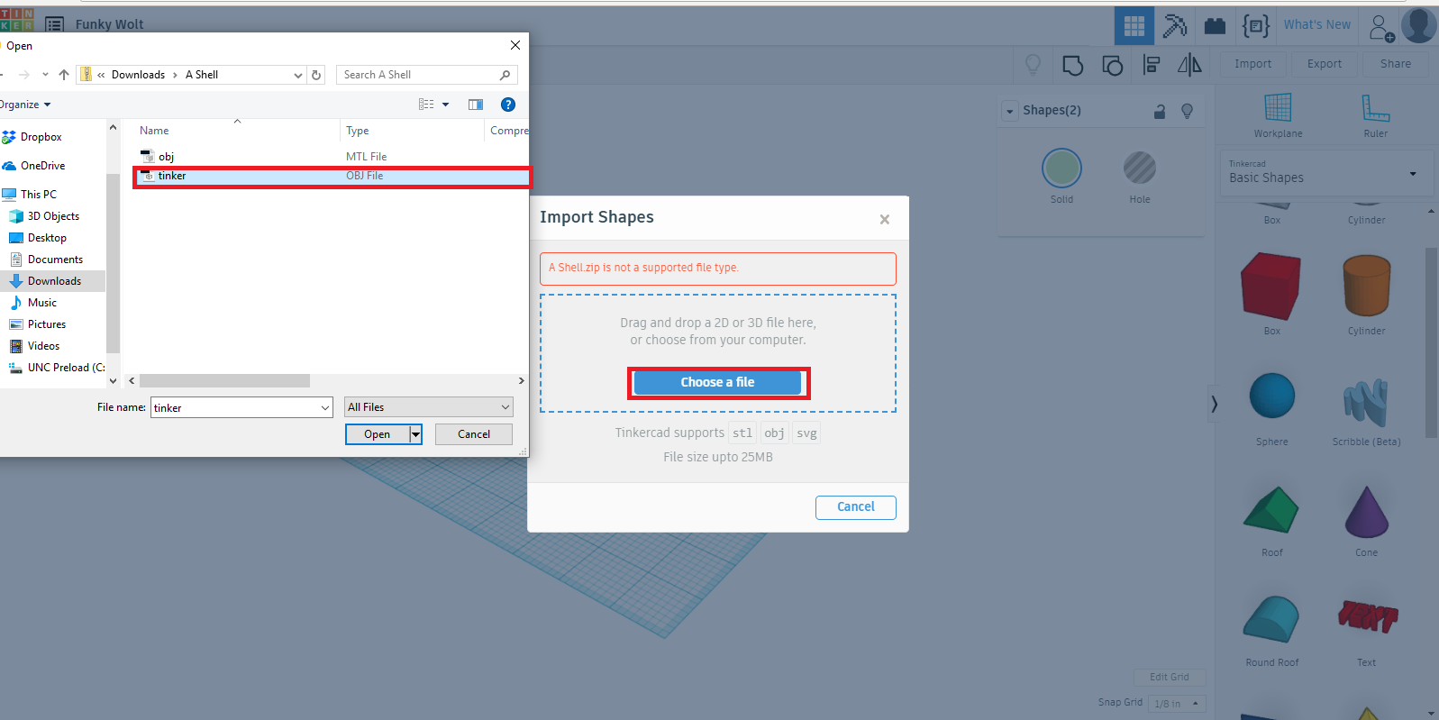This screenshot has width=1439, height=720.
Task: Click the Open button in file dialog
Action: click(x=378, y=434)
